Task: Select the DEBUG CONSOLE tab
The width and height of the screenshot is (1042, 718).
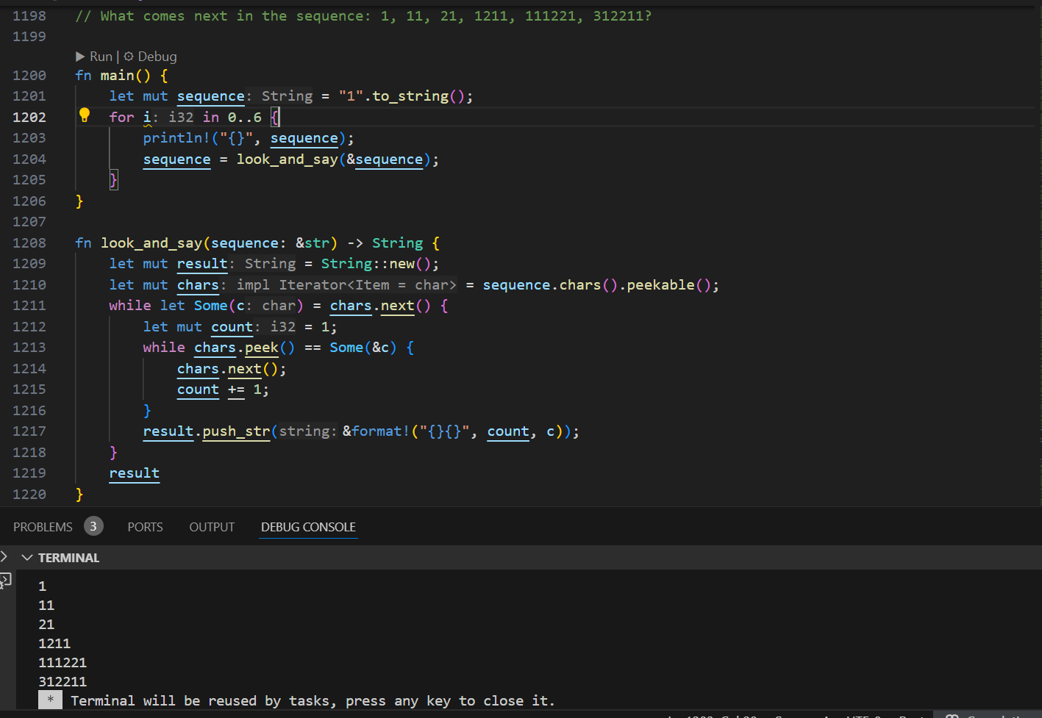Action: (308, 527)
